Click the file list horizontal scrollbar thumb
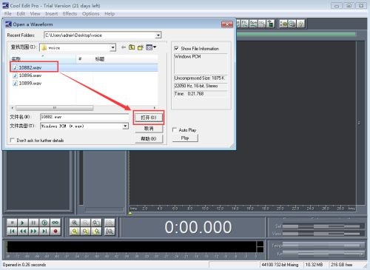This screenshot has height=270, width=370. 55,108
